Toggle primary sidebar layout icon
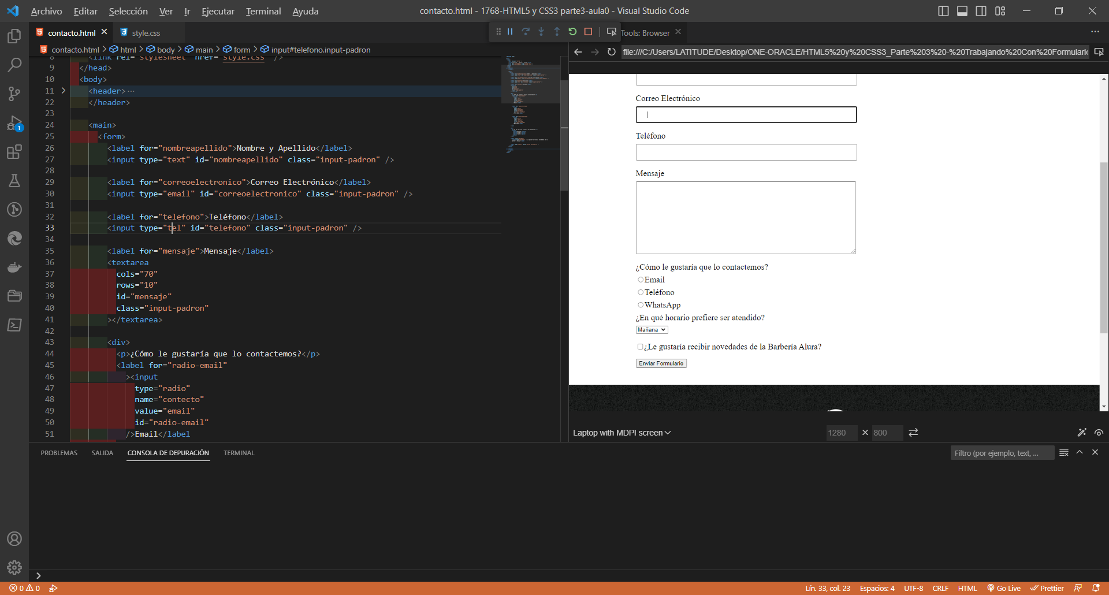 (943, 11)
